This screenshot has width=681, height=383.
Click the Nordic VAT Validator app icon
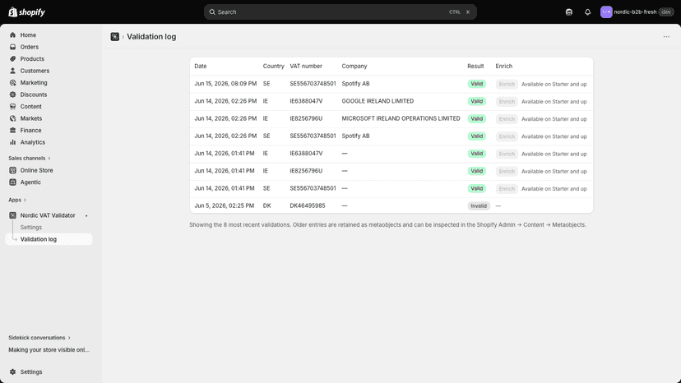pyautogui.click(x=12, y=215)
